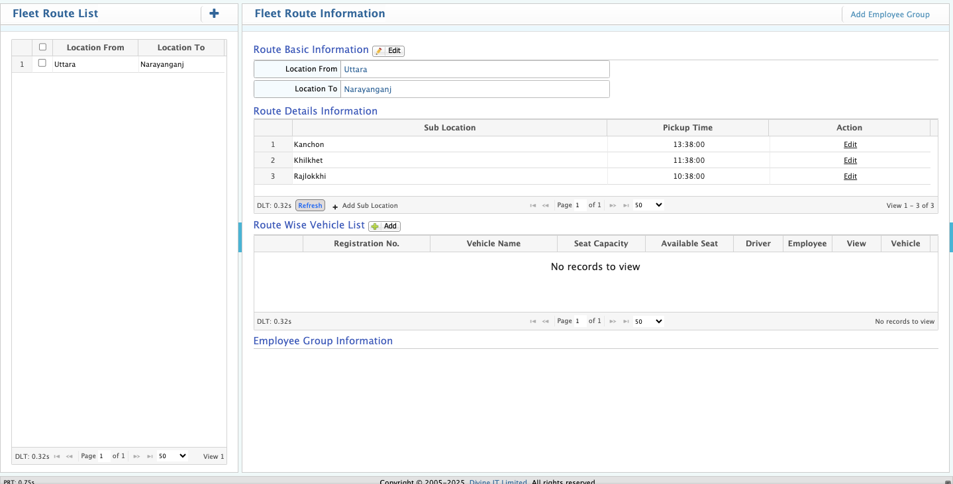The width and height of the screenshot is (953, 484).
Task: Edit the Kanchon sub location row
Action: coord(850,144)
